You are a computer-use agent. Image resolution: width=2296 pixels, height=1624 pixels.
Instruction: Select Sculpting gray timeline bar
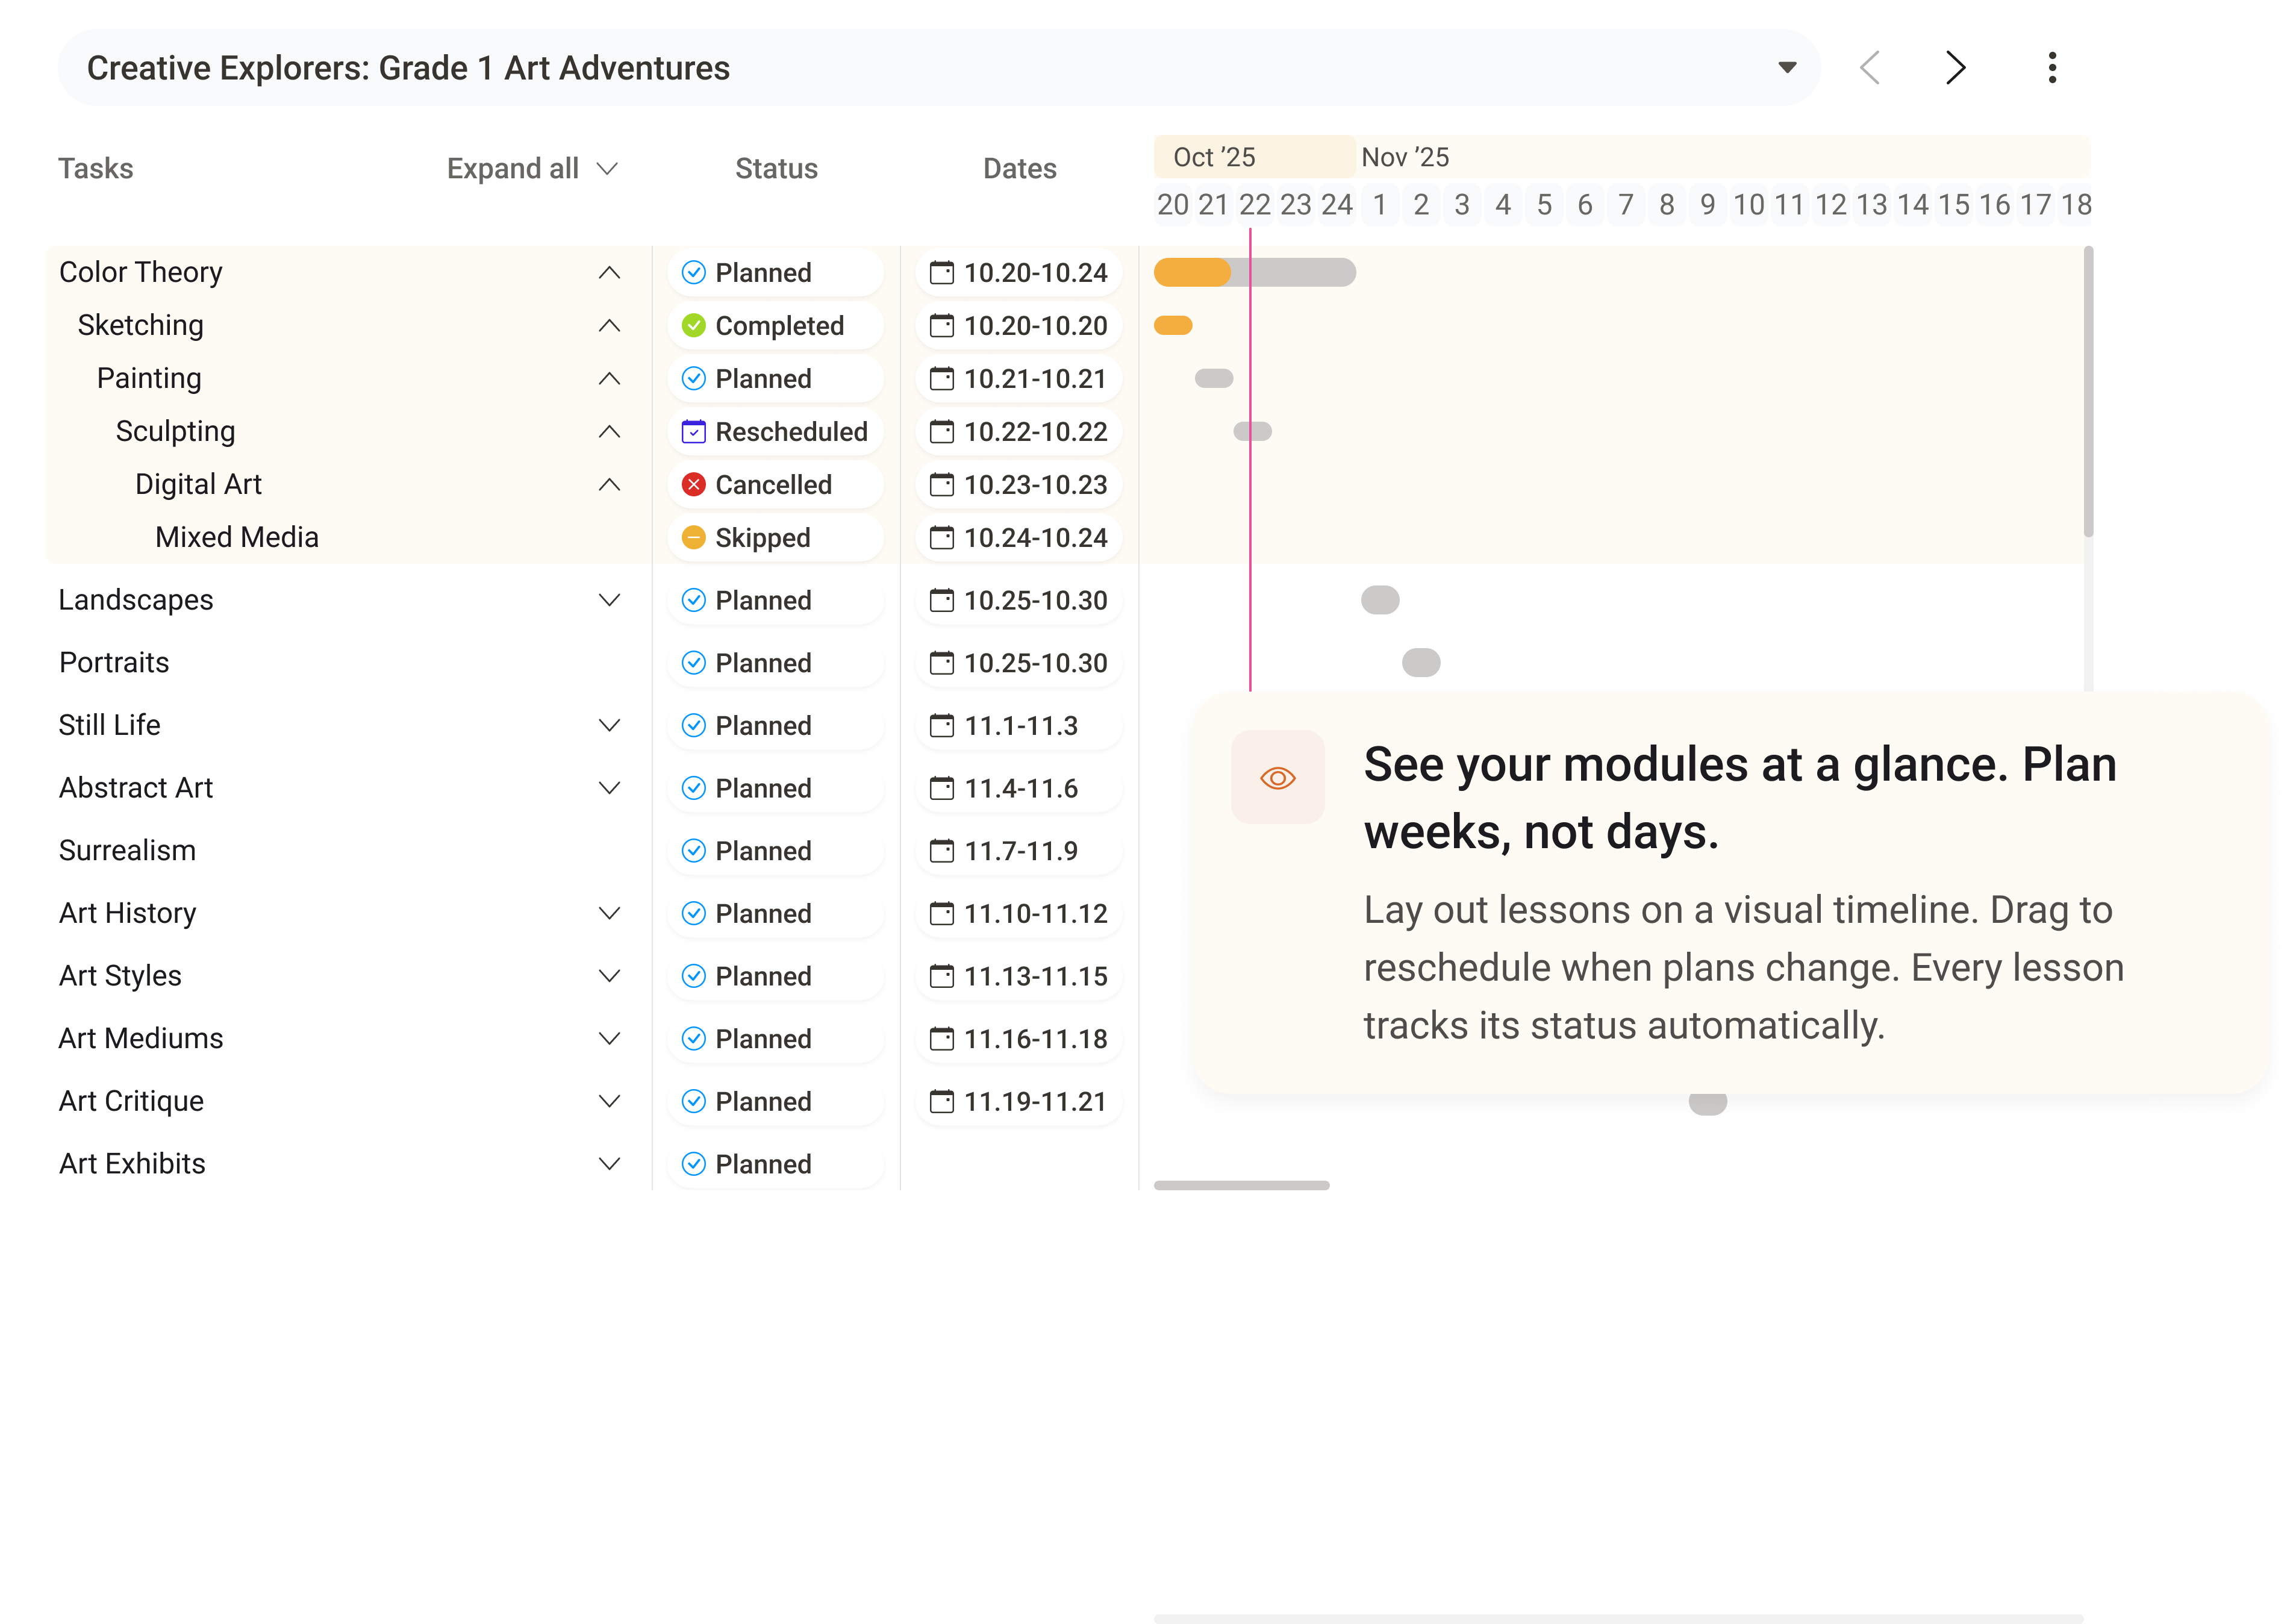[x=1252, y=431]
